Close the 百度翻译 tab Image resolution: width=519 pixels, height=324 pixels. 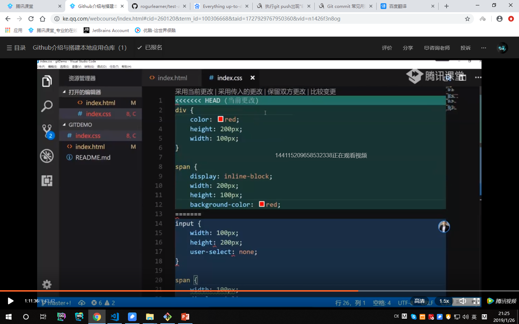pyautogui.click(x=433, y=6)
